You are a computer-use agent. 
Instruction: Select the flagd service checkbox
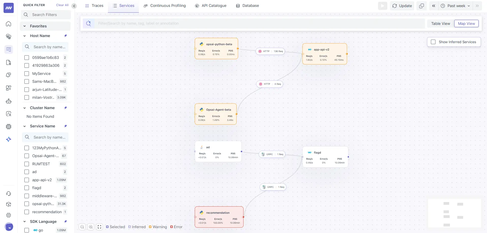[x=26, y=188]
